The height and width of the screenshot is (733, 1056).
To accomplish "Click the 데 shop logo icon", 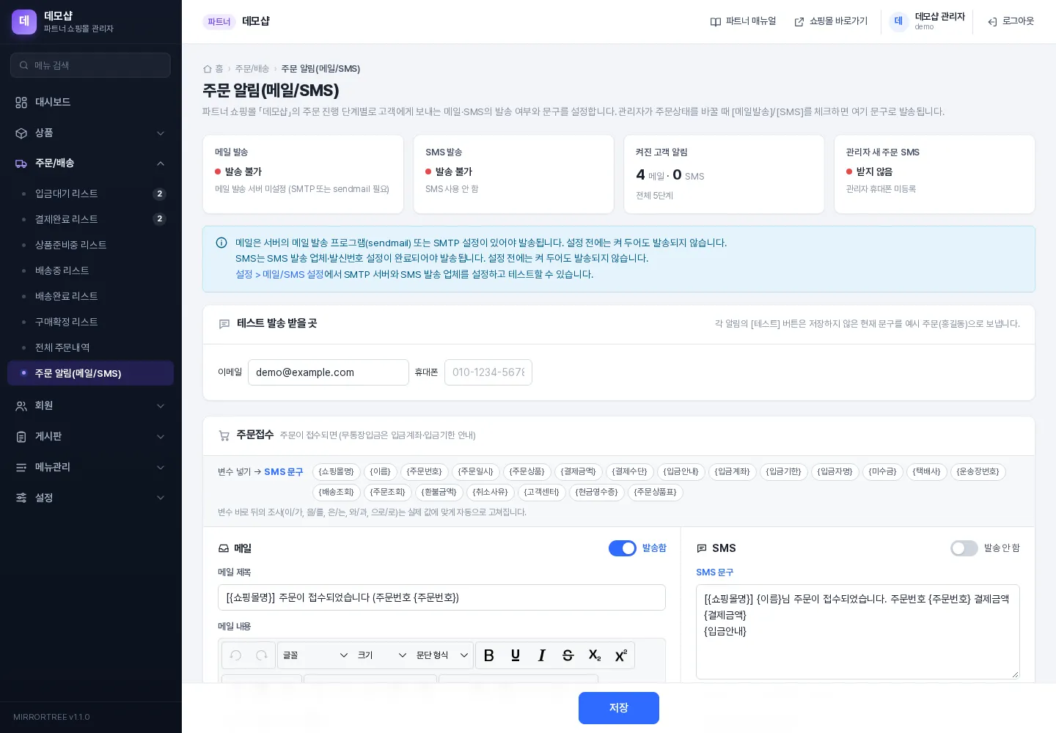I will (x=24, y=21).
